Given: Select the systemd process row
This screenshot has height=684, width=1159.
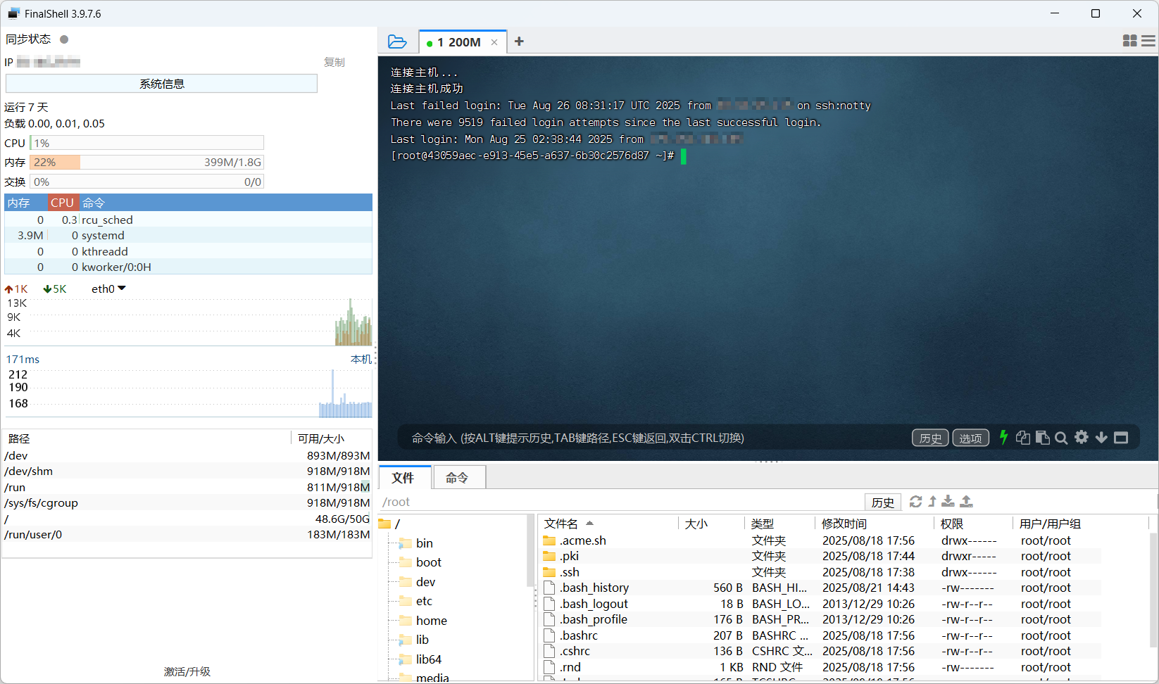Looking at the screenshot, I should pyautogui.click(x=188, y=236).
